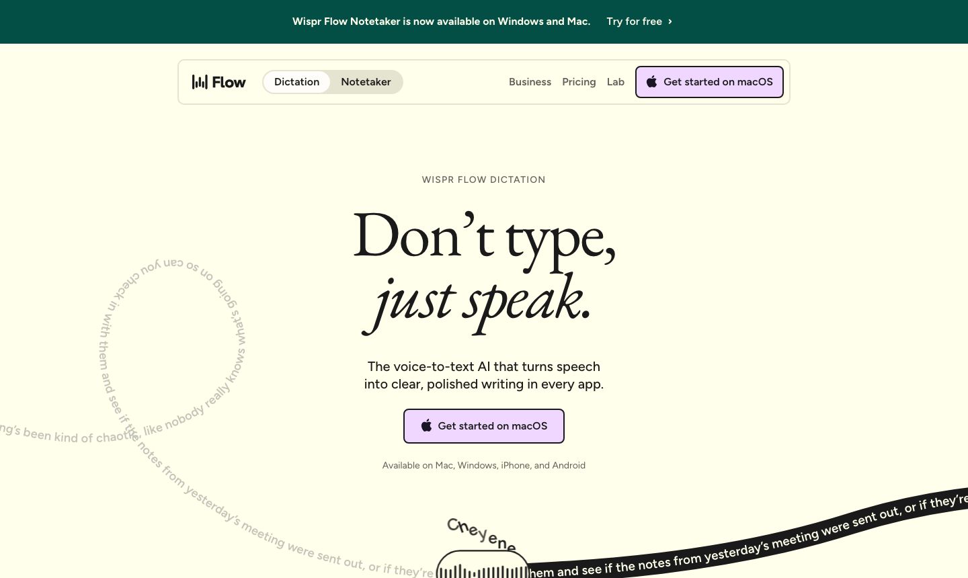Viewport: 968px width, 578px height.
Task: Click the voice-to-text AI description paragraph
Action: click(484, 375)
